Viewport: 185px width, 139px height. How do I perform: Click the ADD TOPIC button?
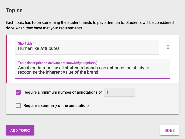coord(20,130)
